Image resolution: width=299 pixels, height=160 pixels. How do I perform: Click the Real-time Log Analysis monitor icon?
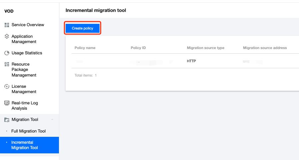point(7,103)
